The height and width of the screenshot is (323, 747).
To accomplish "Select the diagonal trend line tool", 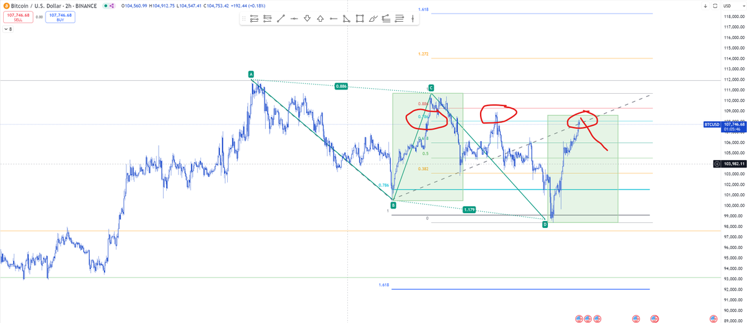I will click(x=281, y=19).
